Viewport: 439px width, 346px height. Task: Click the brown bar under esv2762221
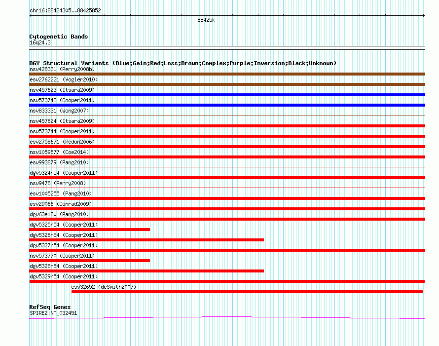(x=227, y=84)
